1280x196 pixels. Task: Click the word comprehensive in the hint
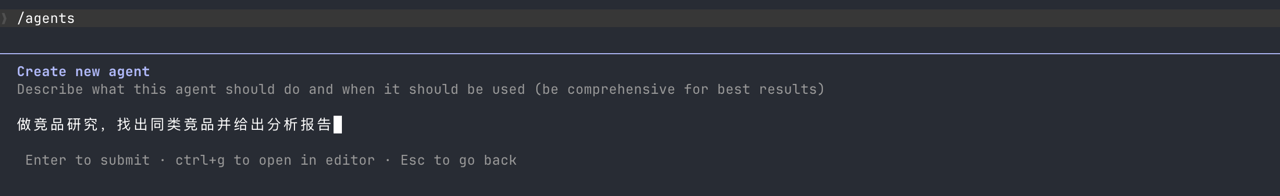click(x=621, y=89)
